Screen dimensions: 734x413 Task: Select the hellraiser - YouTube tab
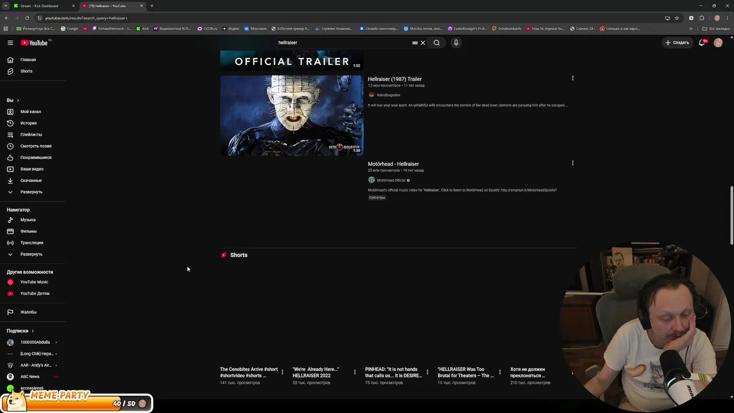(x=111, y=6)
